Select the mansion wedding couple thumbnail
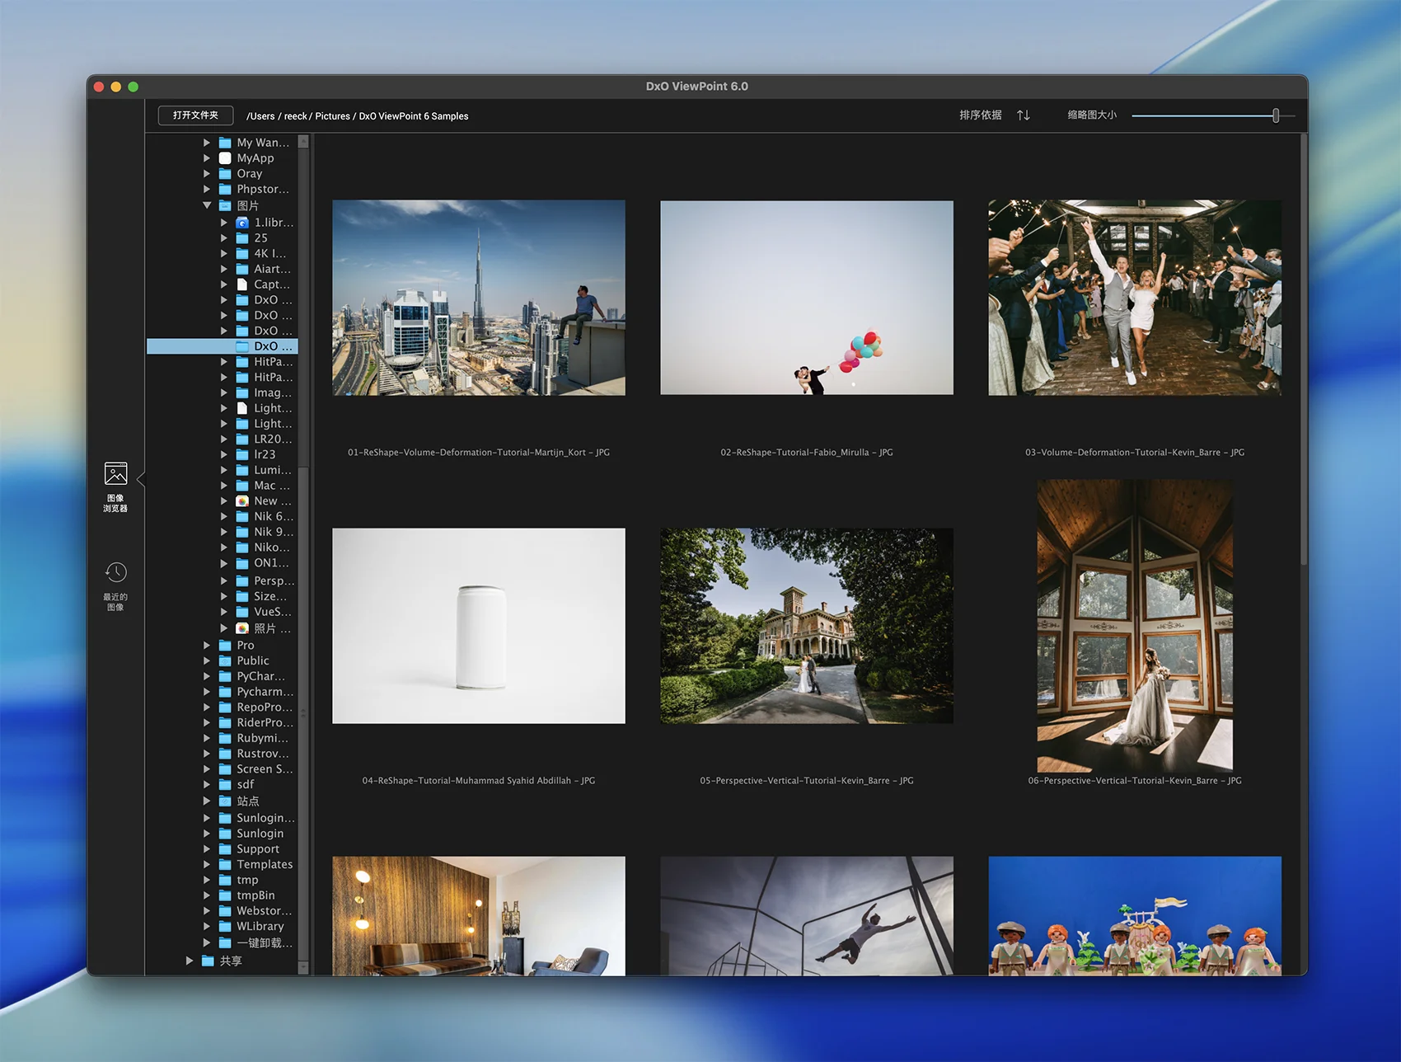The height and width of the screenshot is (1062, 1401). 807,626
